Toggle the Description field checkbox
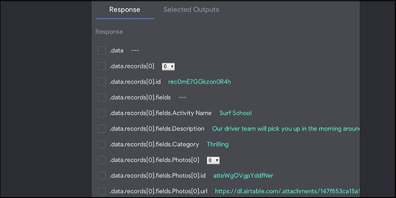This screenshot has width=396, height=198. point(102,129)
